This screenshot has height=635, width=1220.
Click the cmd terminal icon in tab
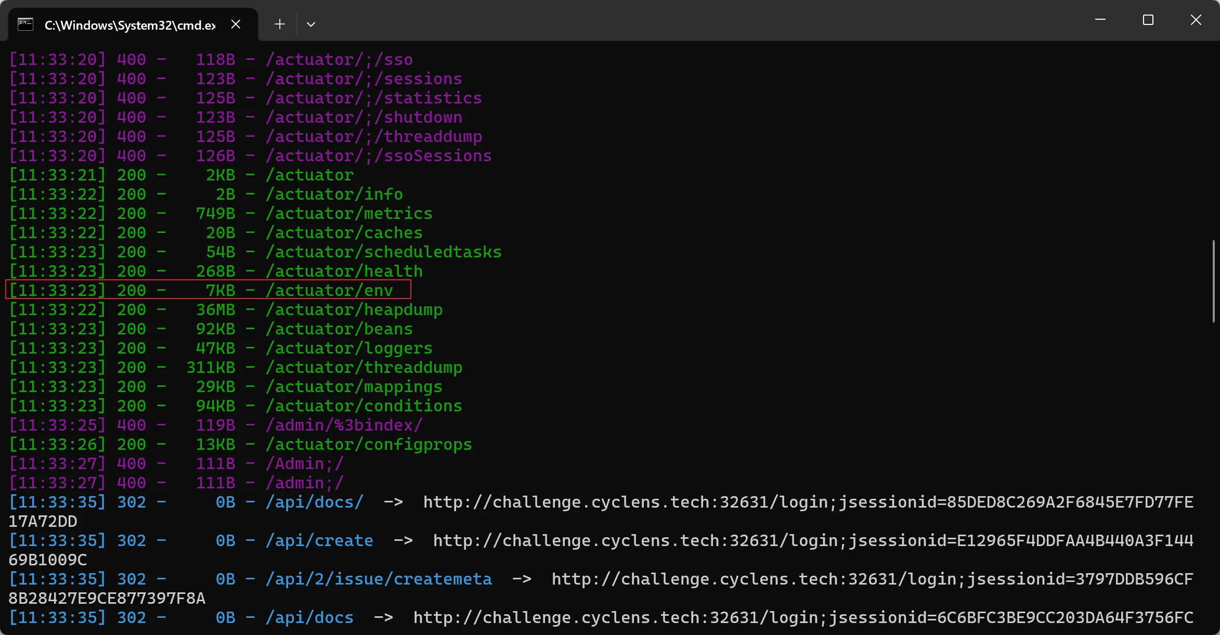click(x=25, y=24)
